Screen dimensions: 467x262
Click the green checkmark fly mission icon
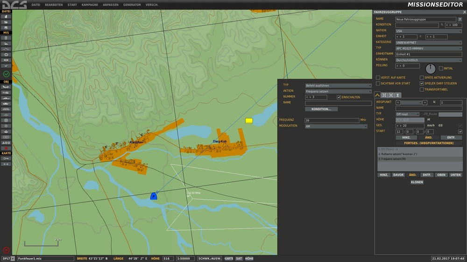click(6, 74)
